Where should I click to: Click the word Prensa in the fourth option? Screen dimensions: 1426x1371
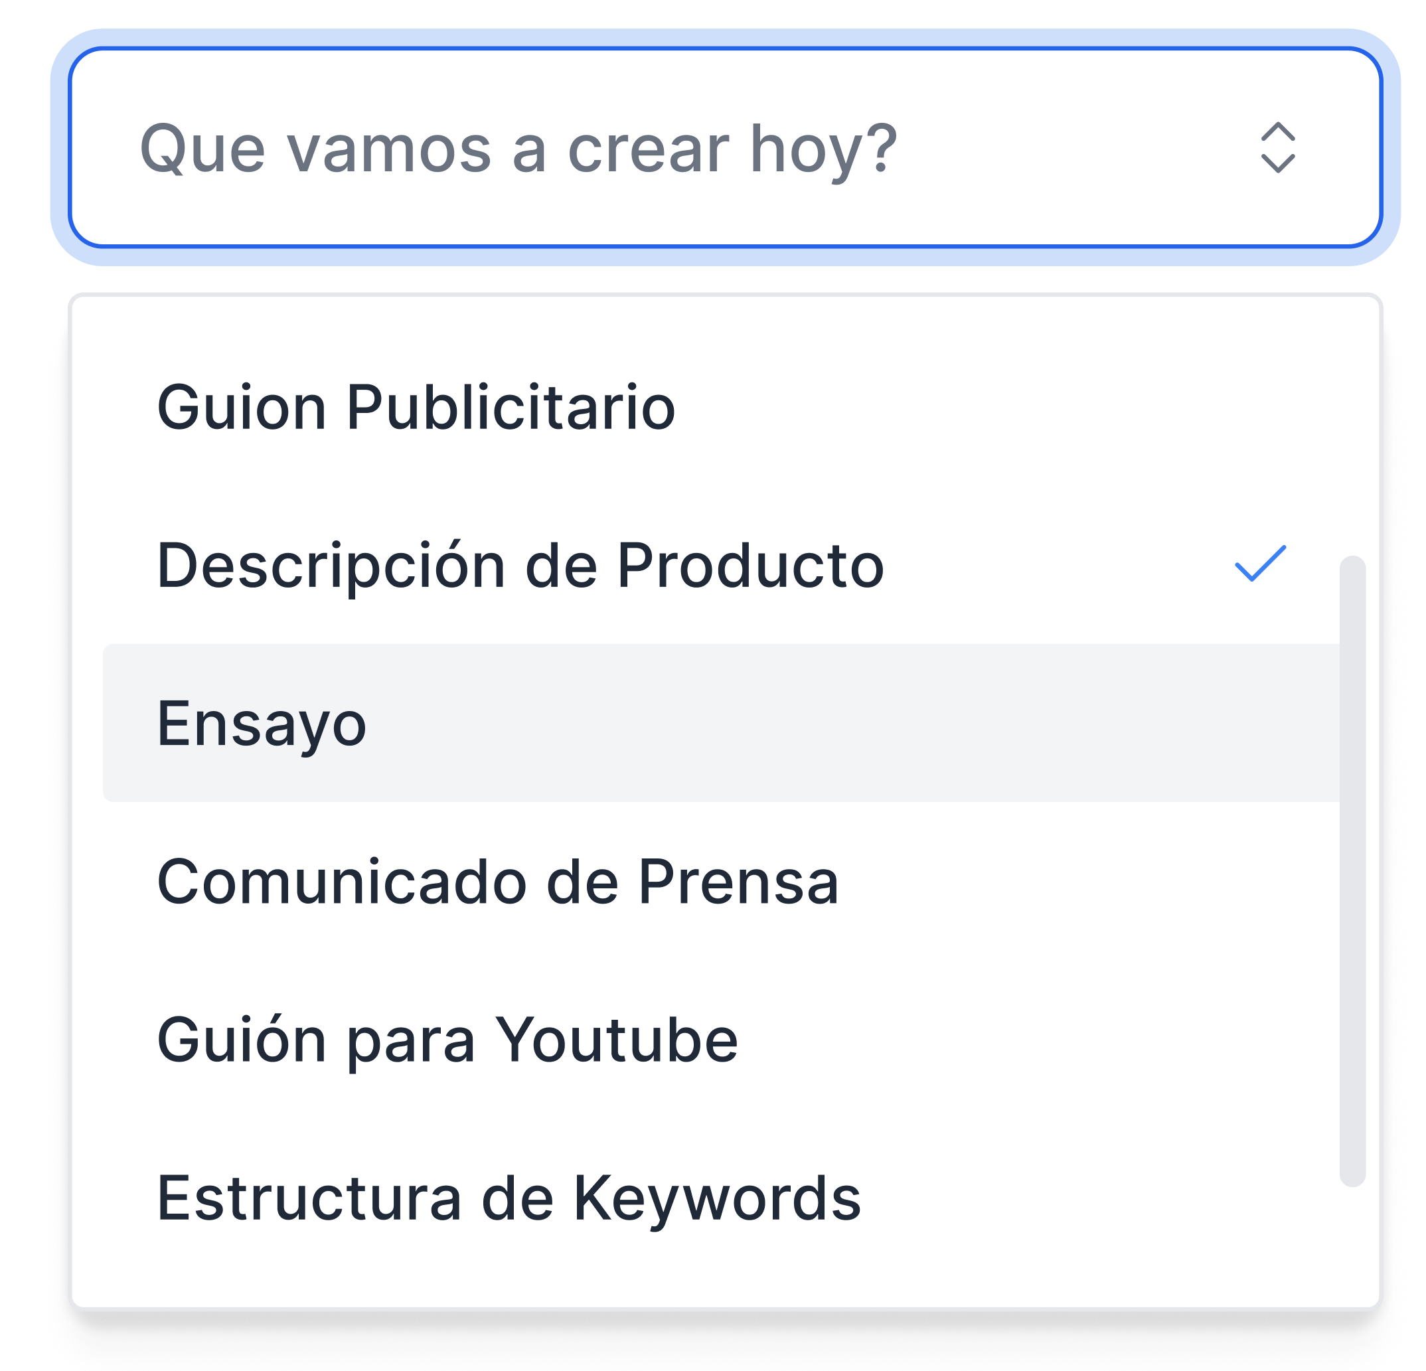click(738, 881)
